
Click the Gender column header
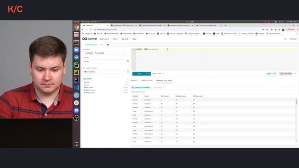[135, 96]
